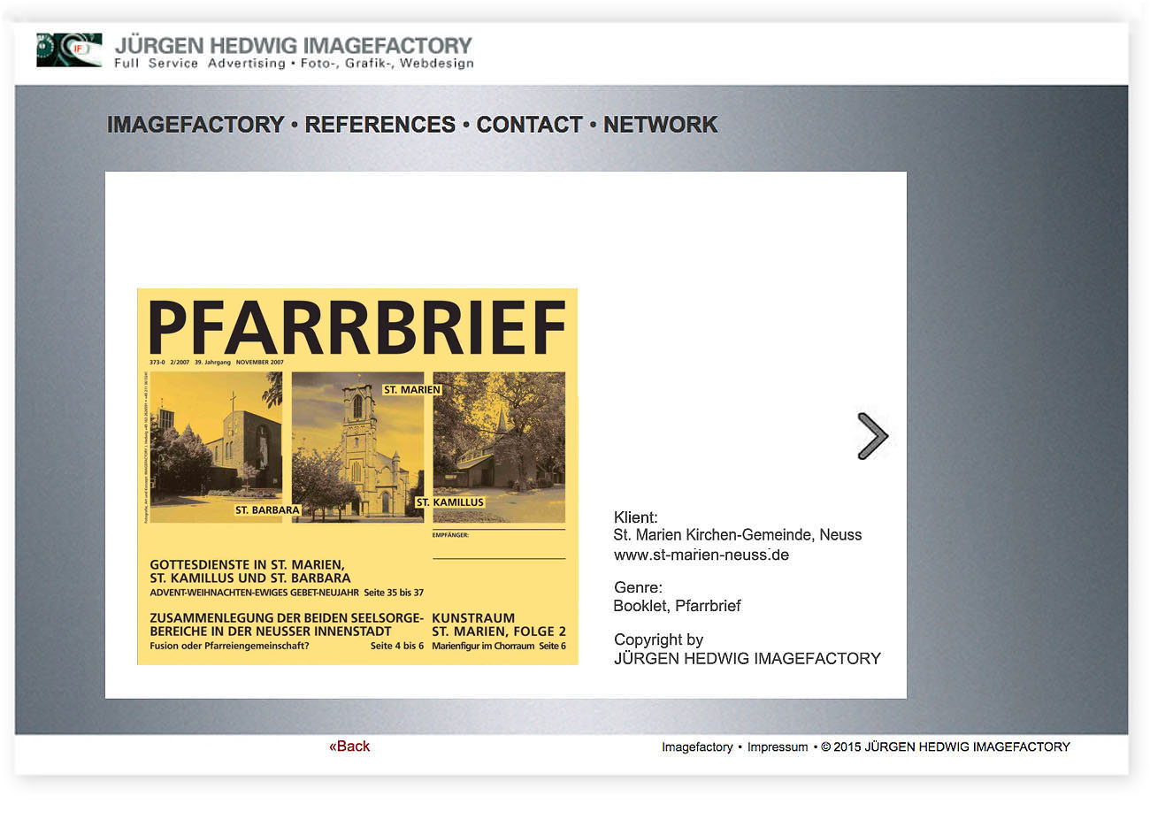Open the REFERENCES menu item
This screenshot has width=1150, height=827.
[380, 125]
